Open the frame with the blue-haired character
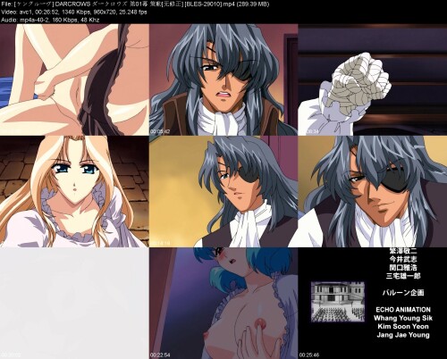 pyautogui.click(x=223, y=303)
